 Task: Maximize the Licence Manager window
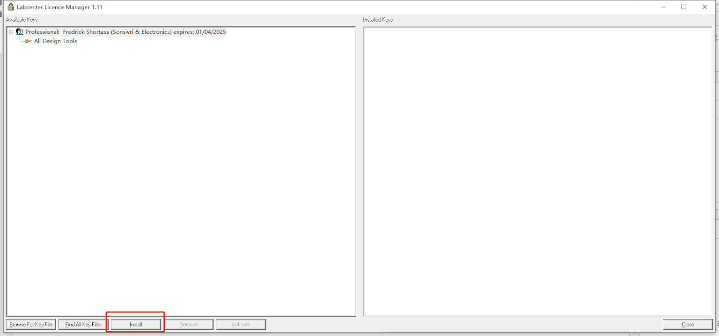pos(684,7)
